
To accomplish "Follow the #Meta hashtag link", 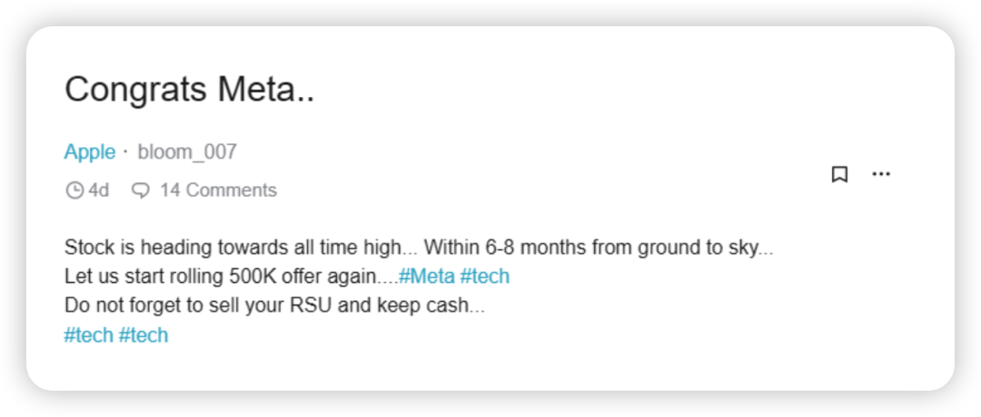I will pyautogui.click(x=427, y=276).
